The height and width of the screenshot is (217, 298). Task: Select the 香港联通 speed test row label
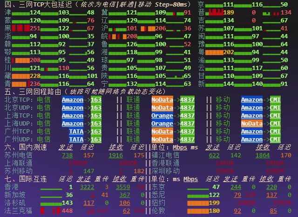pyautogui.click(x=165, y=163)
